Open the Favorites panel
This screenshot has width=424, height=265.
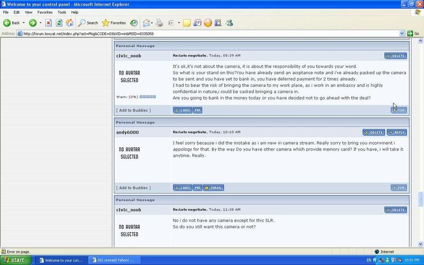tap(113, 23)
